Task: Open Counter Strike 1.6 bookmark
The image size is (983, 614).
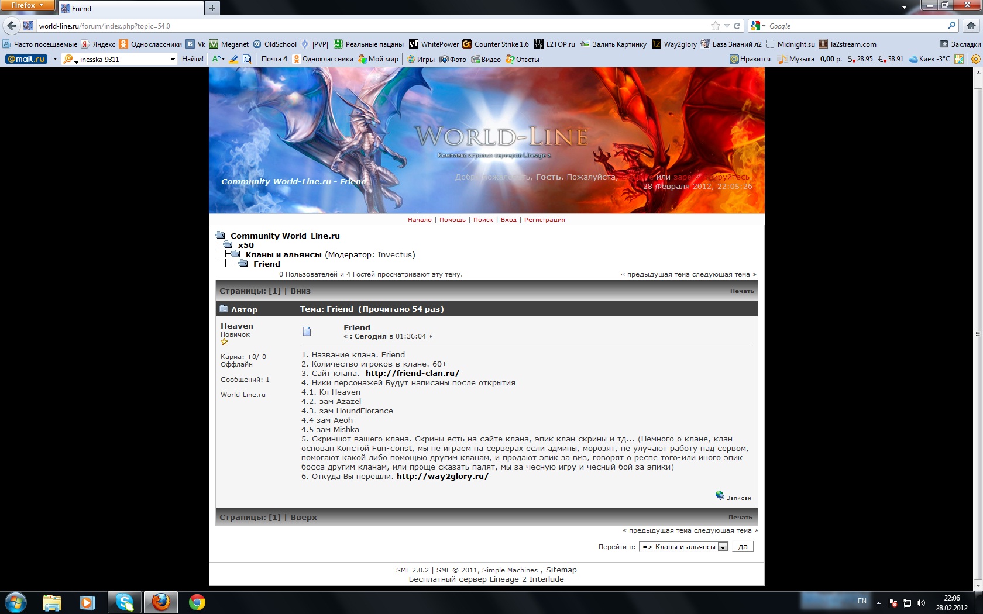Action: pos(496,44)
